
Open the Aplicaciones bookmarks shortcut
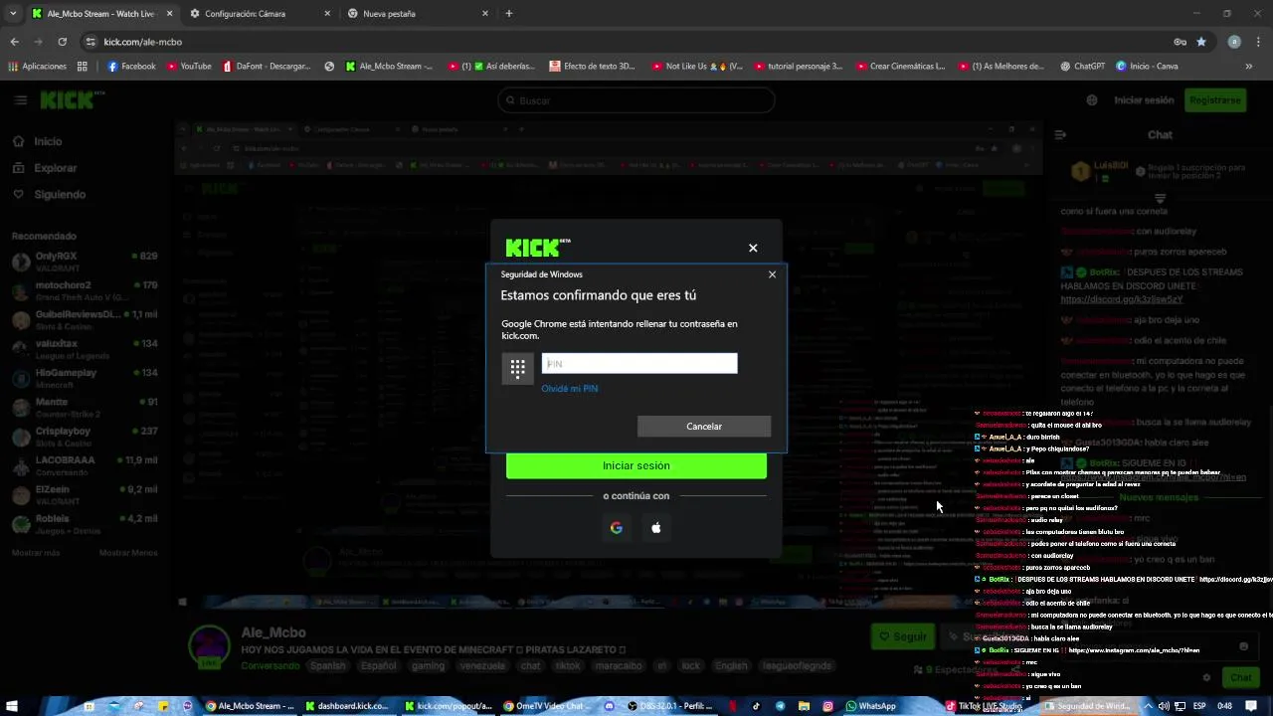[x=38, y=67]
